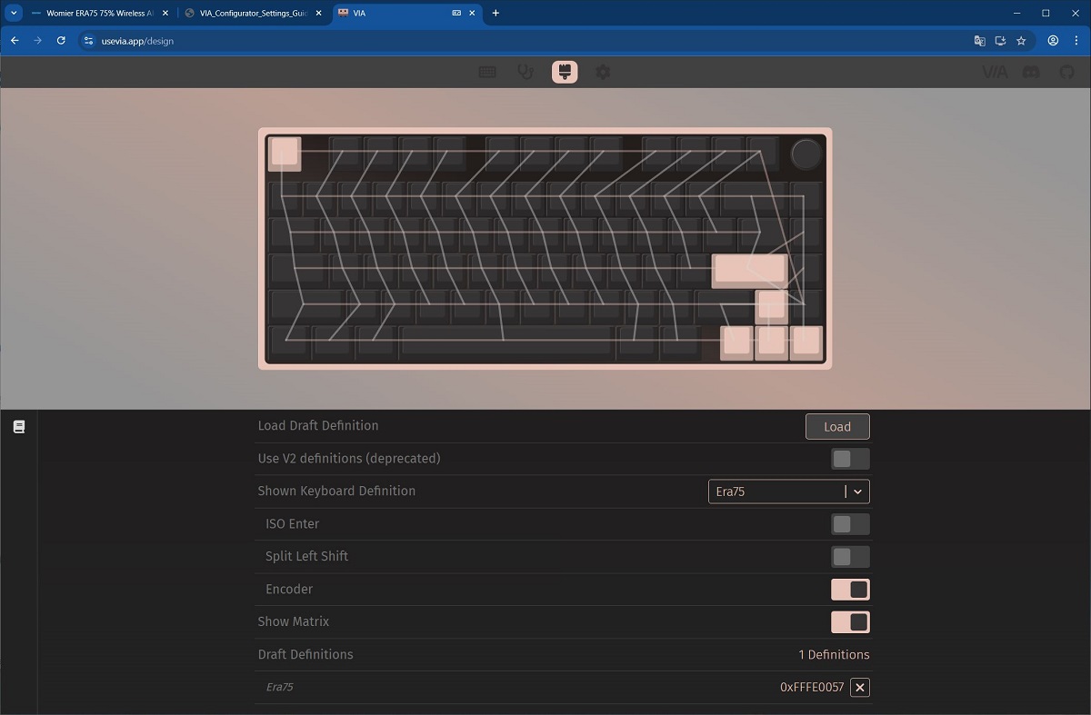Open the Shown Keyboard Definition dropdown
Image resolution: width=1091 pixels, height=715 pixels.
[789, 492]
